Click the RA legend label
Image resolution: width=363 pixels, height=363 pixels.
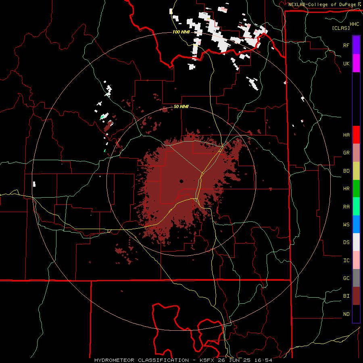(x=346, y=207)
